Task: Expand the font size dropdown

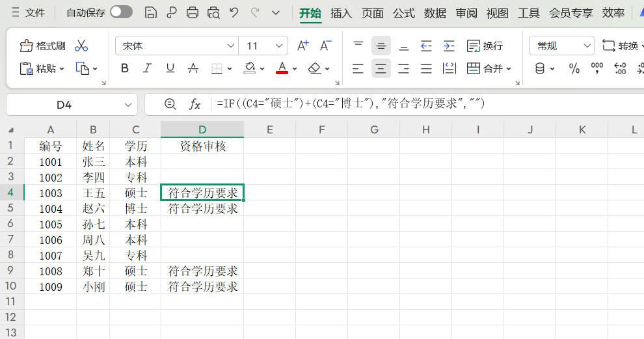Action: 280,46
